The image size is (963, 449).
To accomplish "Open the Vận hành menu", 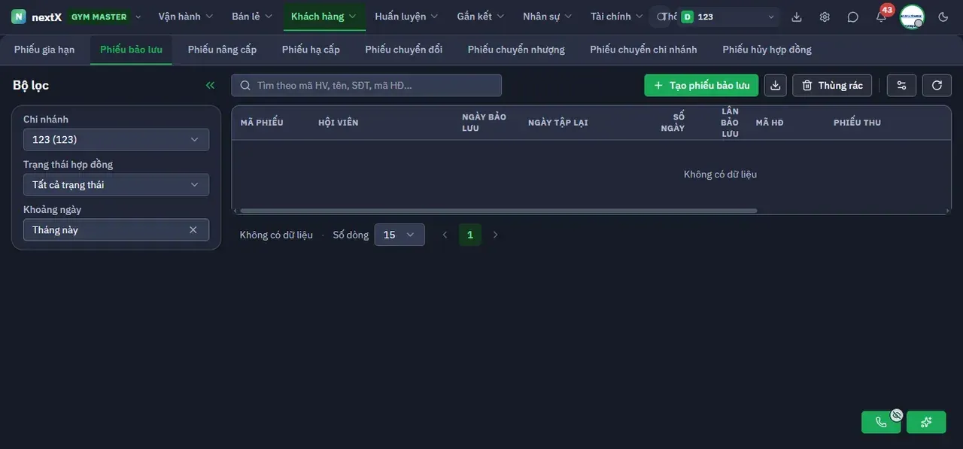I will (186, 17).
